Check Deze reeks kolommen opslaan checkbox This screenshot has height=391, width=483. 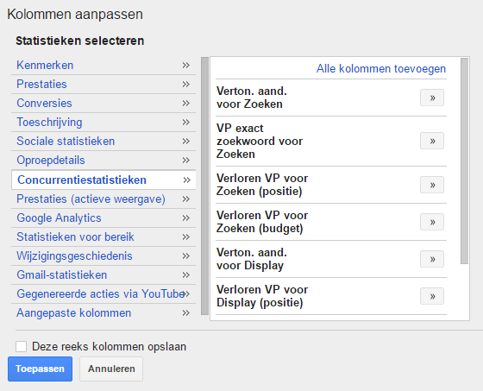22,346
